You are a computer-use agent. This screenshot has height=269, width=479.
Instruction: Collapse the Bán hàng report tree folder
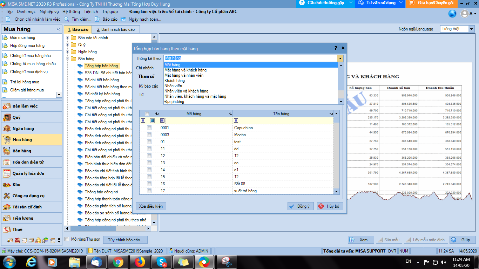tap(67, 59)
